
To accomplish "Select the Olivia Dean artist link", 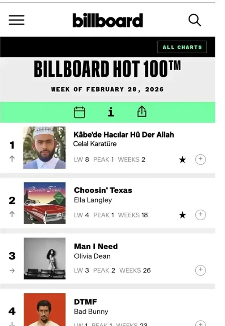I will (x=92, y=256).
